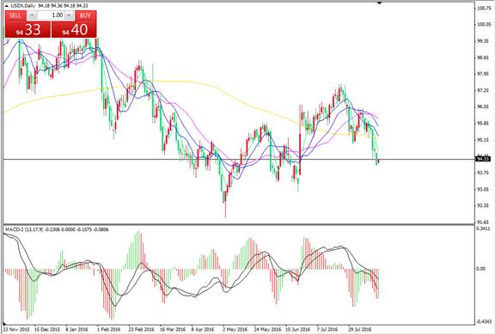Click the chart shift triangle marker at top
The image size is (495, 334).
tap(380, 3)
